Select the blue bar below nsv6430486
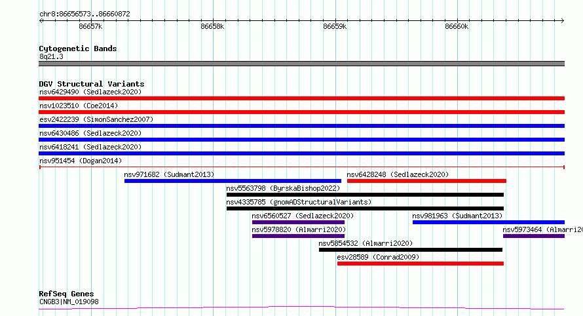This screenshot has height=316, width=583. tap(301, 140)
